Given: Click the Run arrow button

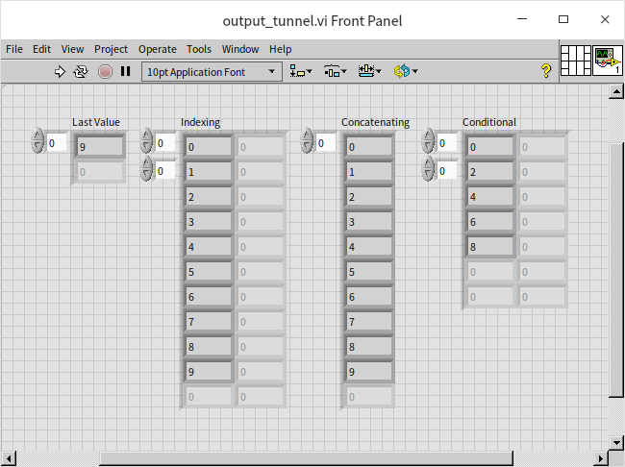Looking at the screenshot, I should [60, 71].
